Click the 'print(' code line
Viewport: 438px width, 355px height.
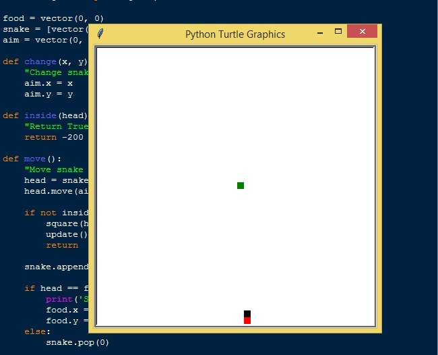click(x=67, y=300)
